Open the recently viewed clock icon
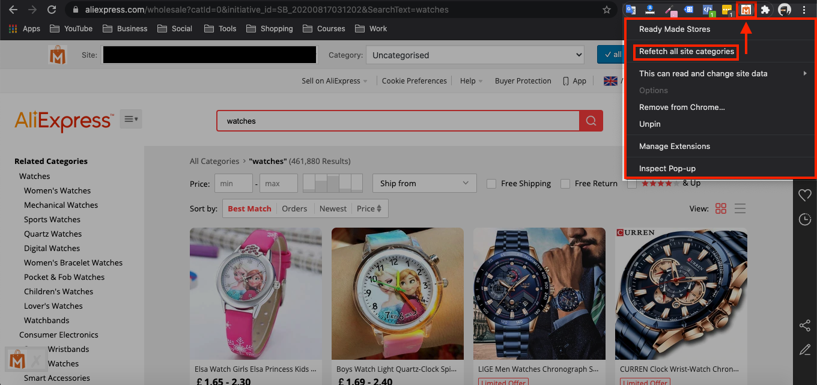 pyautogui.click(x=805, y=220)
